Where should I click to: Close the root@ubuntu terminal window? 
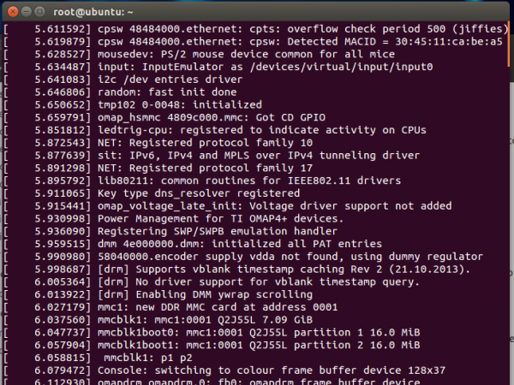(12, 12)
